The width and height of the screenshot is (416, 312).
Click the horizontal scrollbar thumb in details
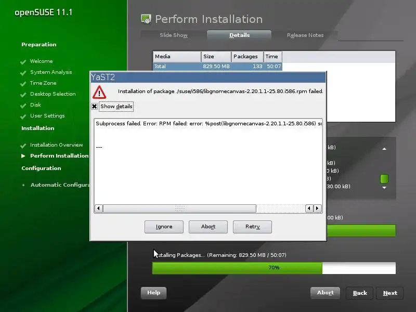(x=179, y=209)
